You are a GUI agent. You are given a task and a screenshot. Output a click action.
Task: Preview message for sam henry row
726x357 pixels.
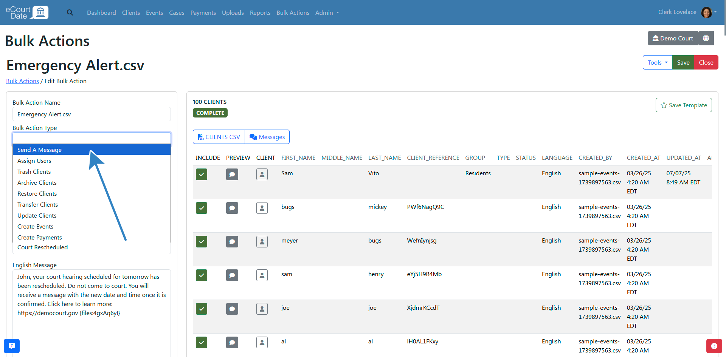(x=232, y=275)
